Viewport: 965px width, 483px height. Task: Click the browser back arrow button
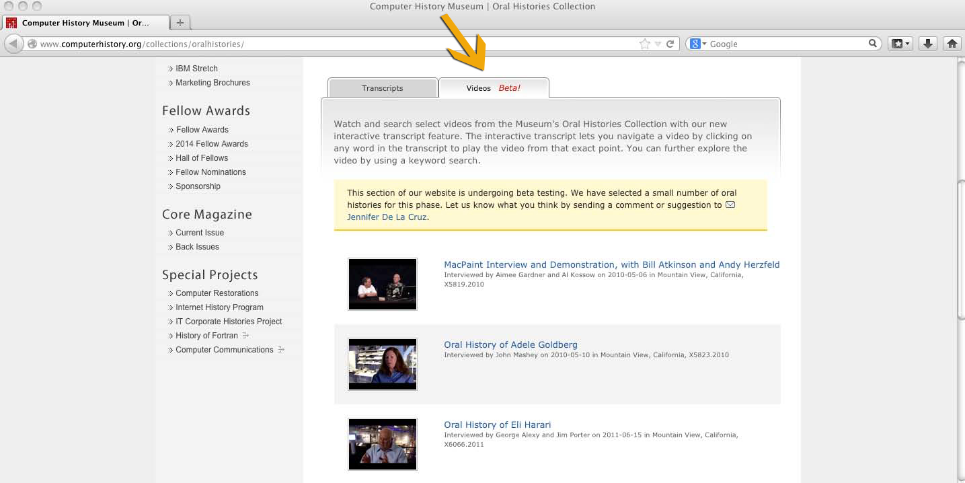coord(13,44)
